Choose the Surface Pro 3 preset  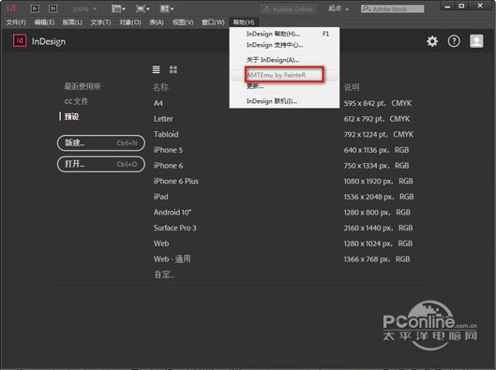pos(174,228)
